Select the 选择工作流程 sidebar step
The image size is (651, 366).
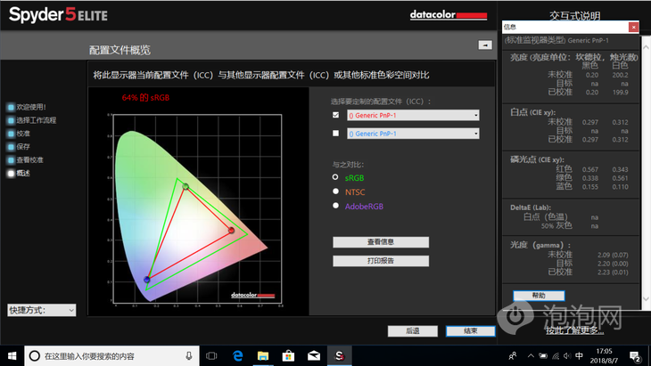coord(31,120)
